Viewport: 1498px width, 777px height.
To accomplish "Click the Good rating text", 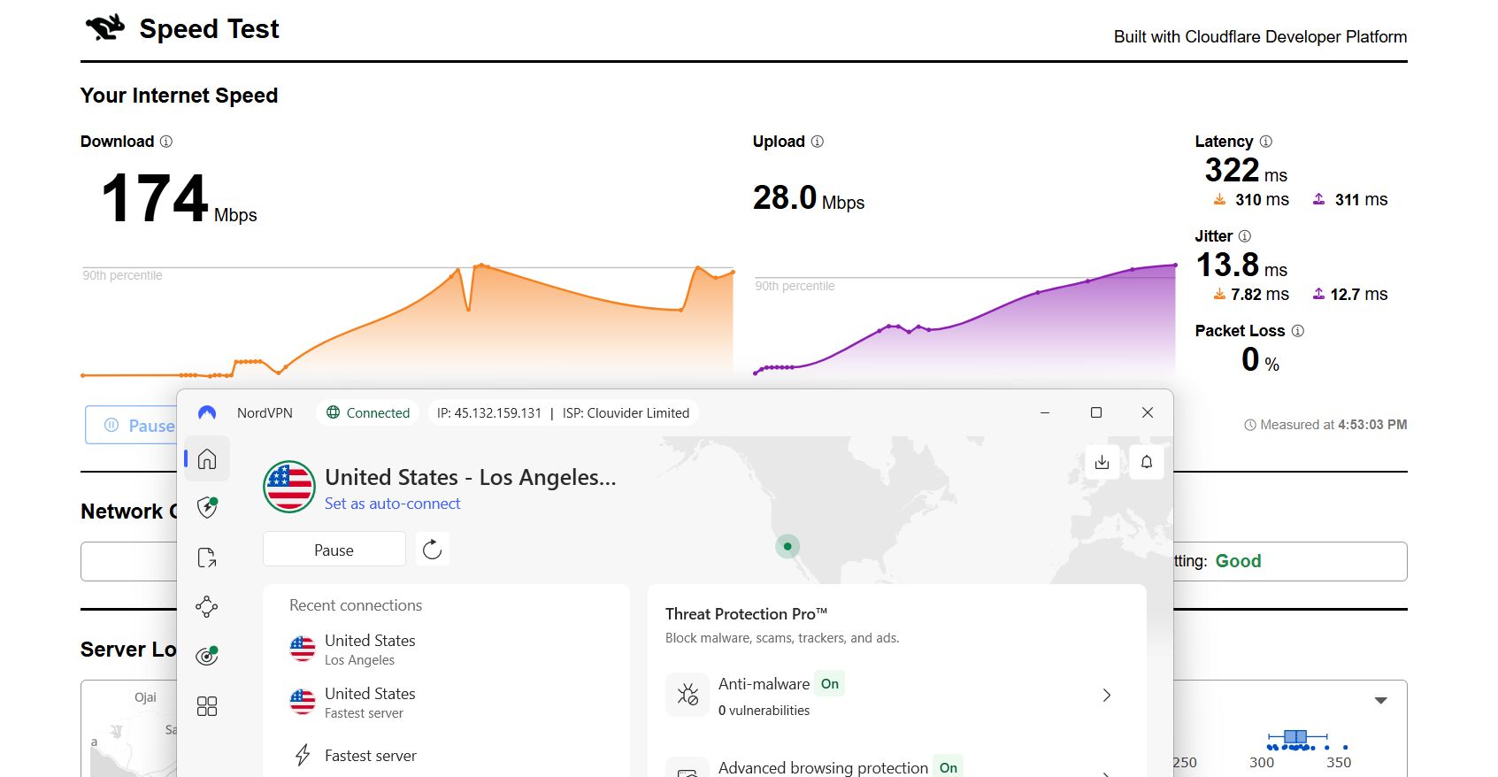I will (1238, 561).
